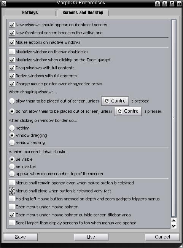The image size is (183, 248).
Task: Enable Maximize window on titlebar doubleclick
Action: click(12, 52)
